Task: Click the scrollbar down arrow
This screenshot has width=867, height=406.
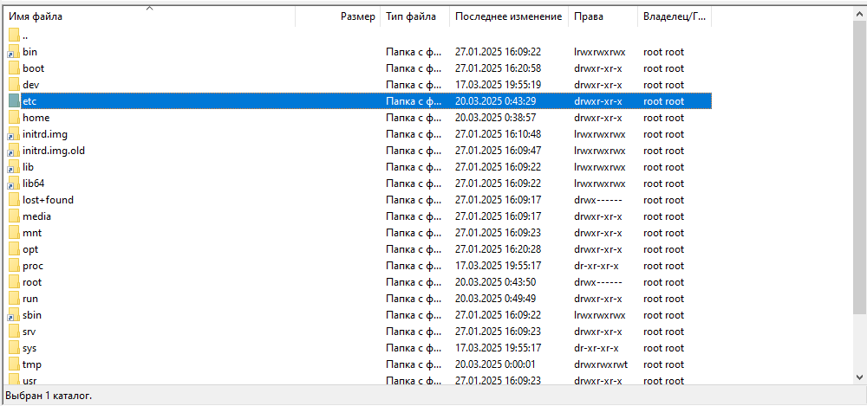Action: coord(860,377)
